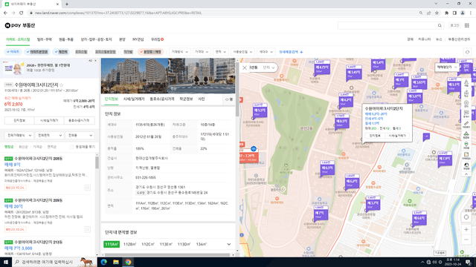Open the Naver apps grid icon
This screenshot has height=267, width=476.
467,25
